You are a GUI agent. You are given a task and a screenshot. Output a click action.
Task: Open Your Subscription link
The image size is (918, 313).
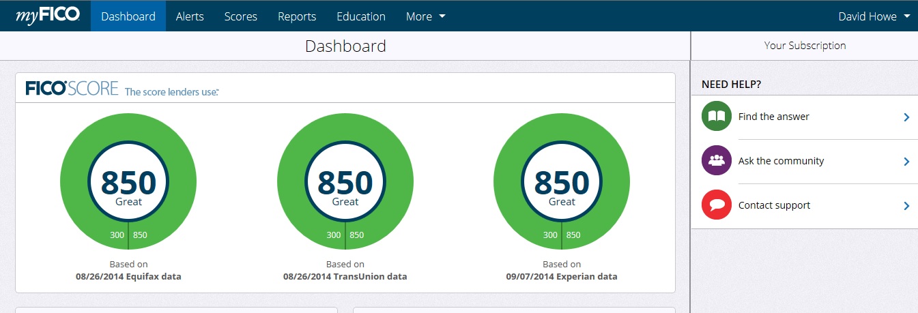point(805,46)
